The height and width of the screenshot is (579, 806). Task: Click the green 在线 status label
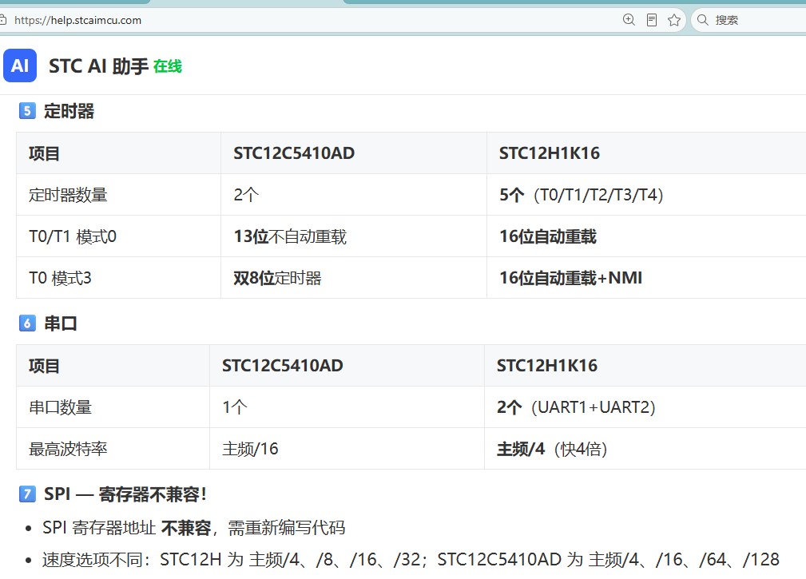pyautogui.click(x=168, y=66)
